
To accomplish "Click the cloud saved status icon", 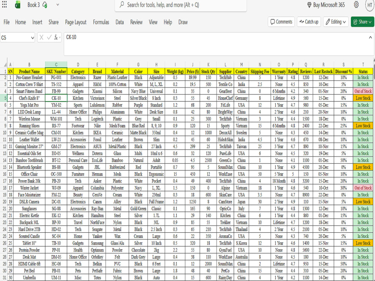I will click(x=45, y=5).
